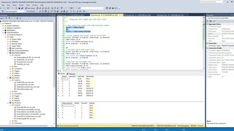Select the dbo.Orders table node

15,78
